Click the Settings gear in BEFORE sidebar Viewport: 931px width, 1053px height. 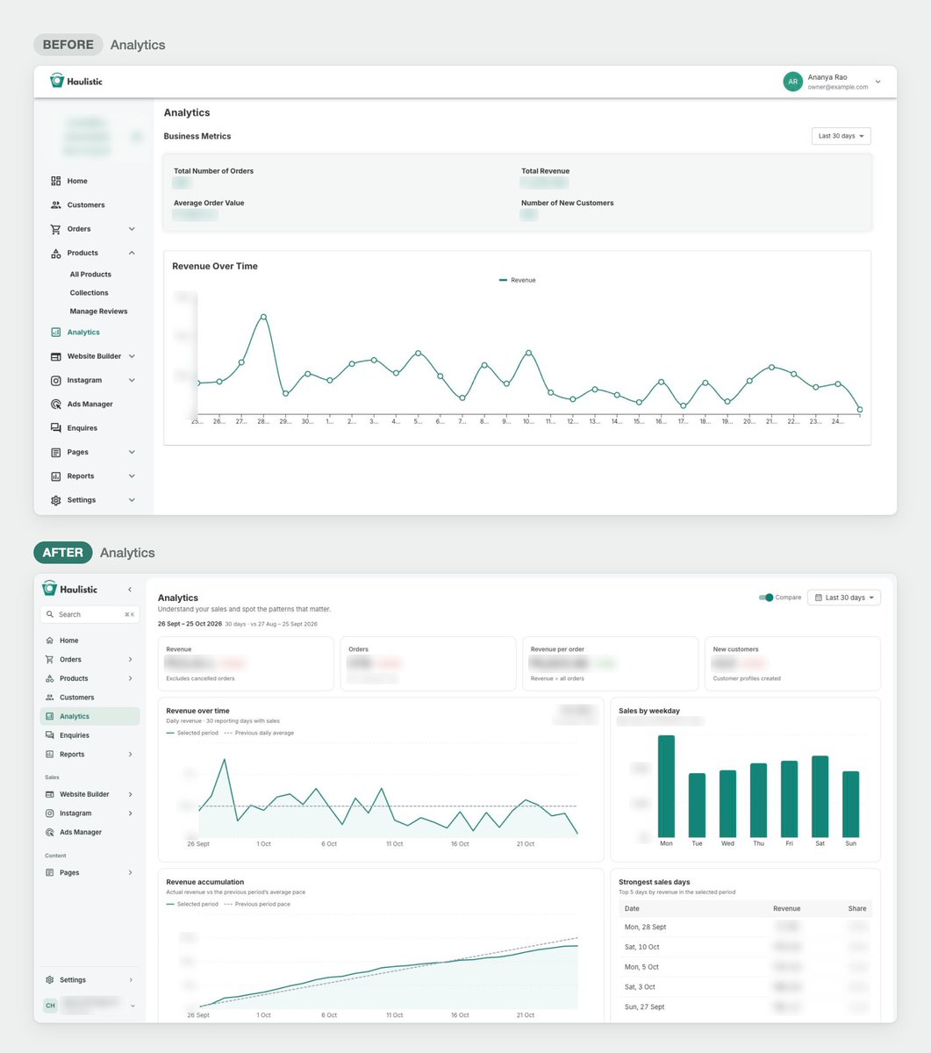pos(56,500)
